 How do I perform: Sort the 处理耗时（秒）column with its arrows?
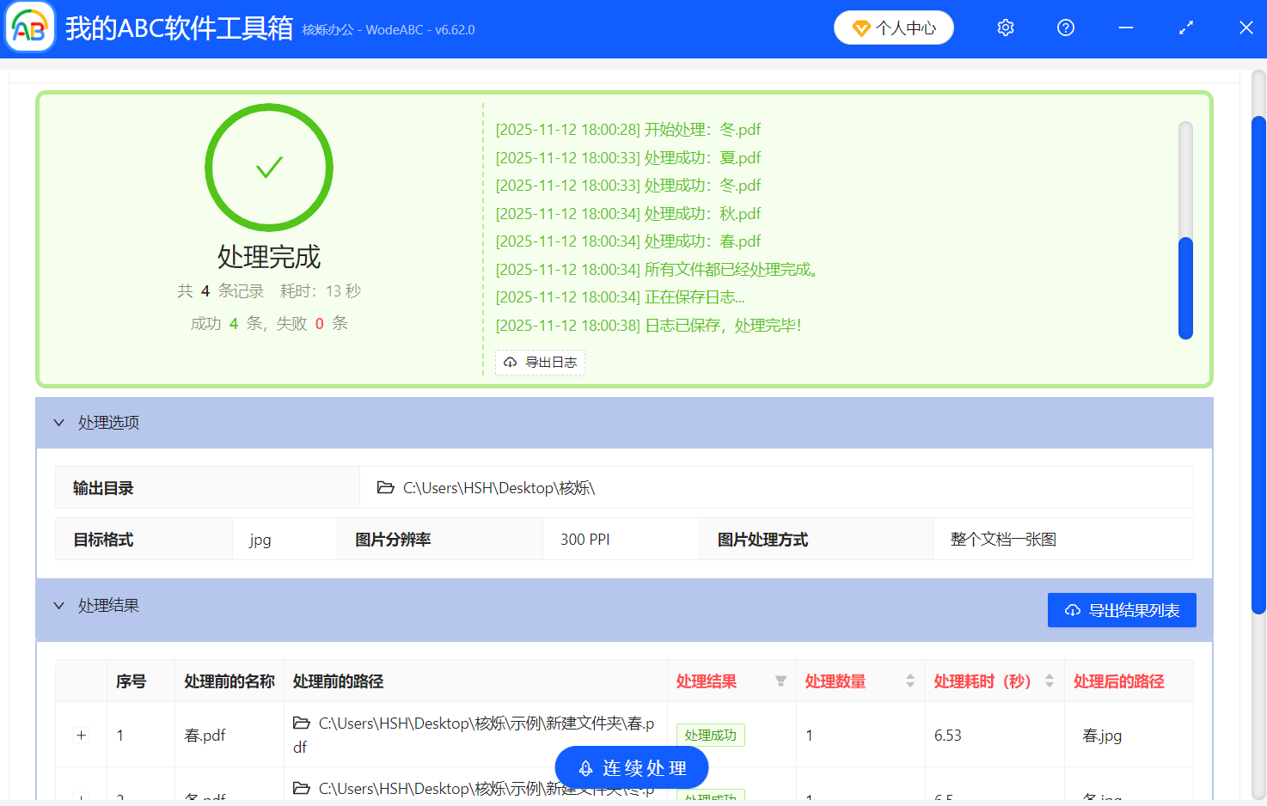coord(1049,681)
